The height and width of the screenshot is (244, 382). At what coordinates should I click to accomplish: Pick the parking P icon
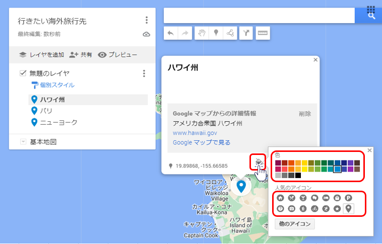(348, 198)
